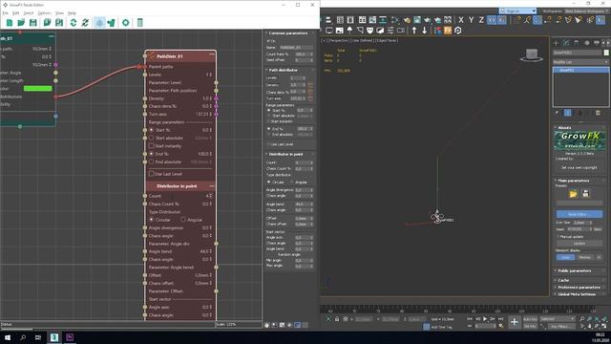Collapse the Common parameters rollout
The image size is (611, 344).
[288, 33]
